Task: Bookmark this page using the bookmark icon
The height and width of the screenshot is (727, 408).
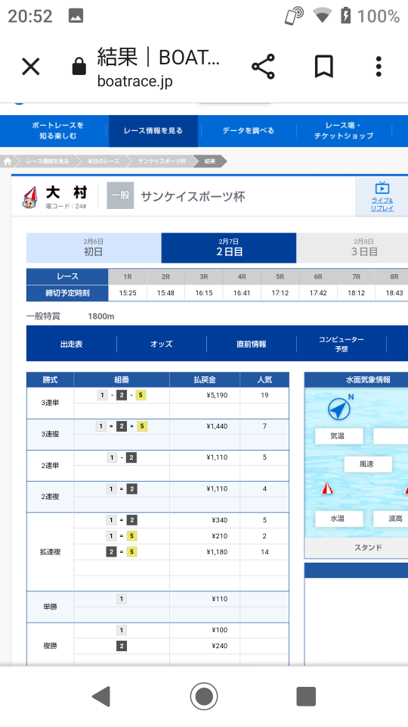Action: click(x=324, y=67)
